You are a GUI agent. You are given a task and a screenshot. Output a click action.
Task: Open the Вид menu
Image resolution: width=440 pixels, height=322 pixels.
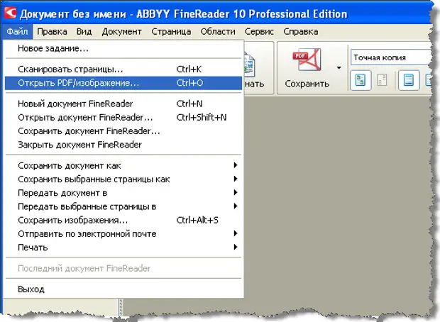(x=84, y=31)
